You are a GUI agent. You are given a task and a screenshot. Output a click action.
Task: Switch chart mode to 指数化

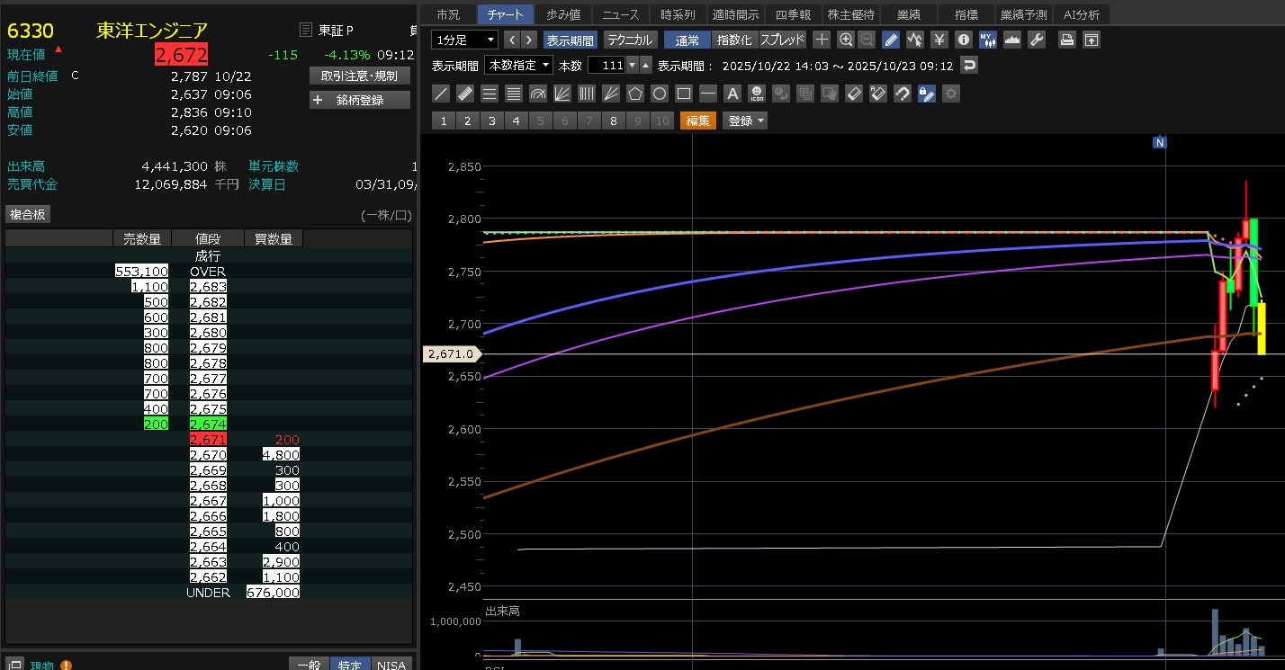[x=733, y=40]
